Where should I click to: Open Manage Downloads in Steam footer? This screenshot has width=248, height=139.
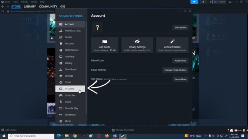coord(123,130)
